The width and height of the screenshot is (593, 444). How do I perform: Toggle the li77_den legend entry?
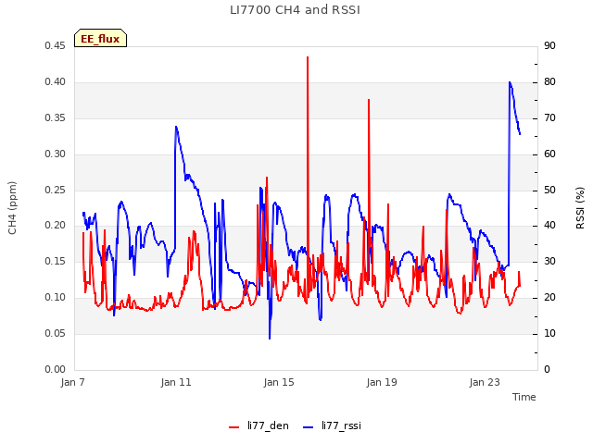click(x=259, y=425)
